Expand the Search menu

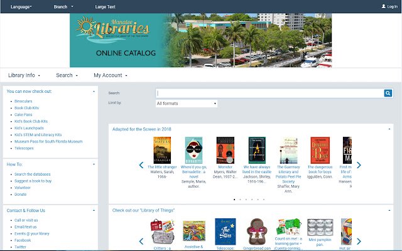pos(67,75)
